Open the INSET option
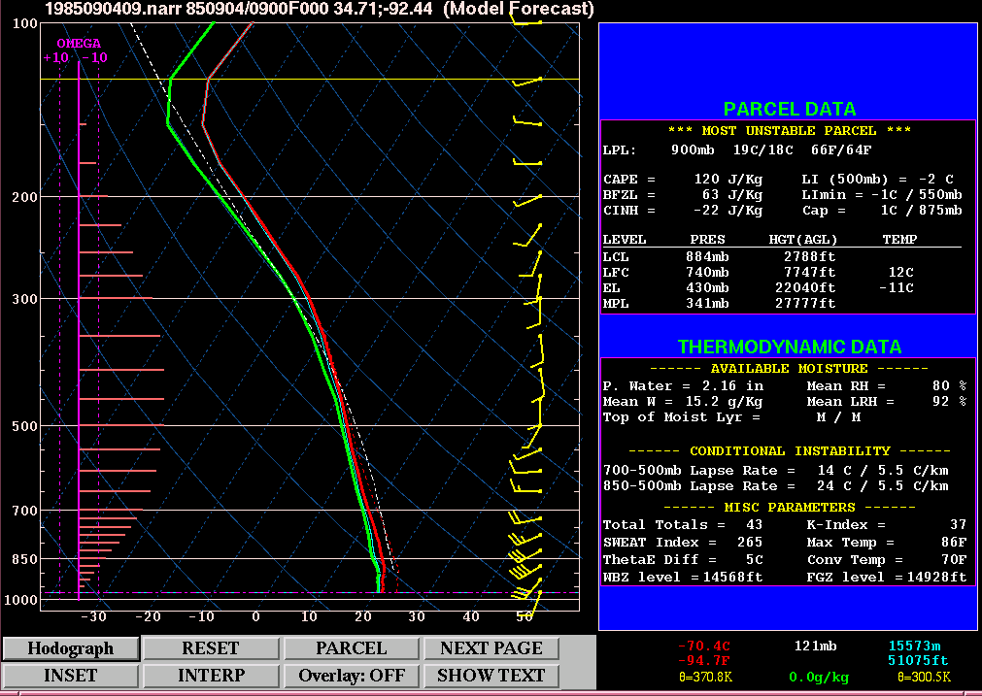 [70, 676]
